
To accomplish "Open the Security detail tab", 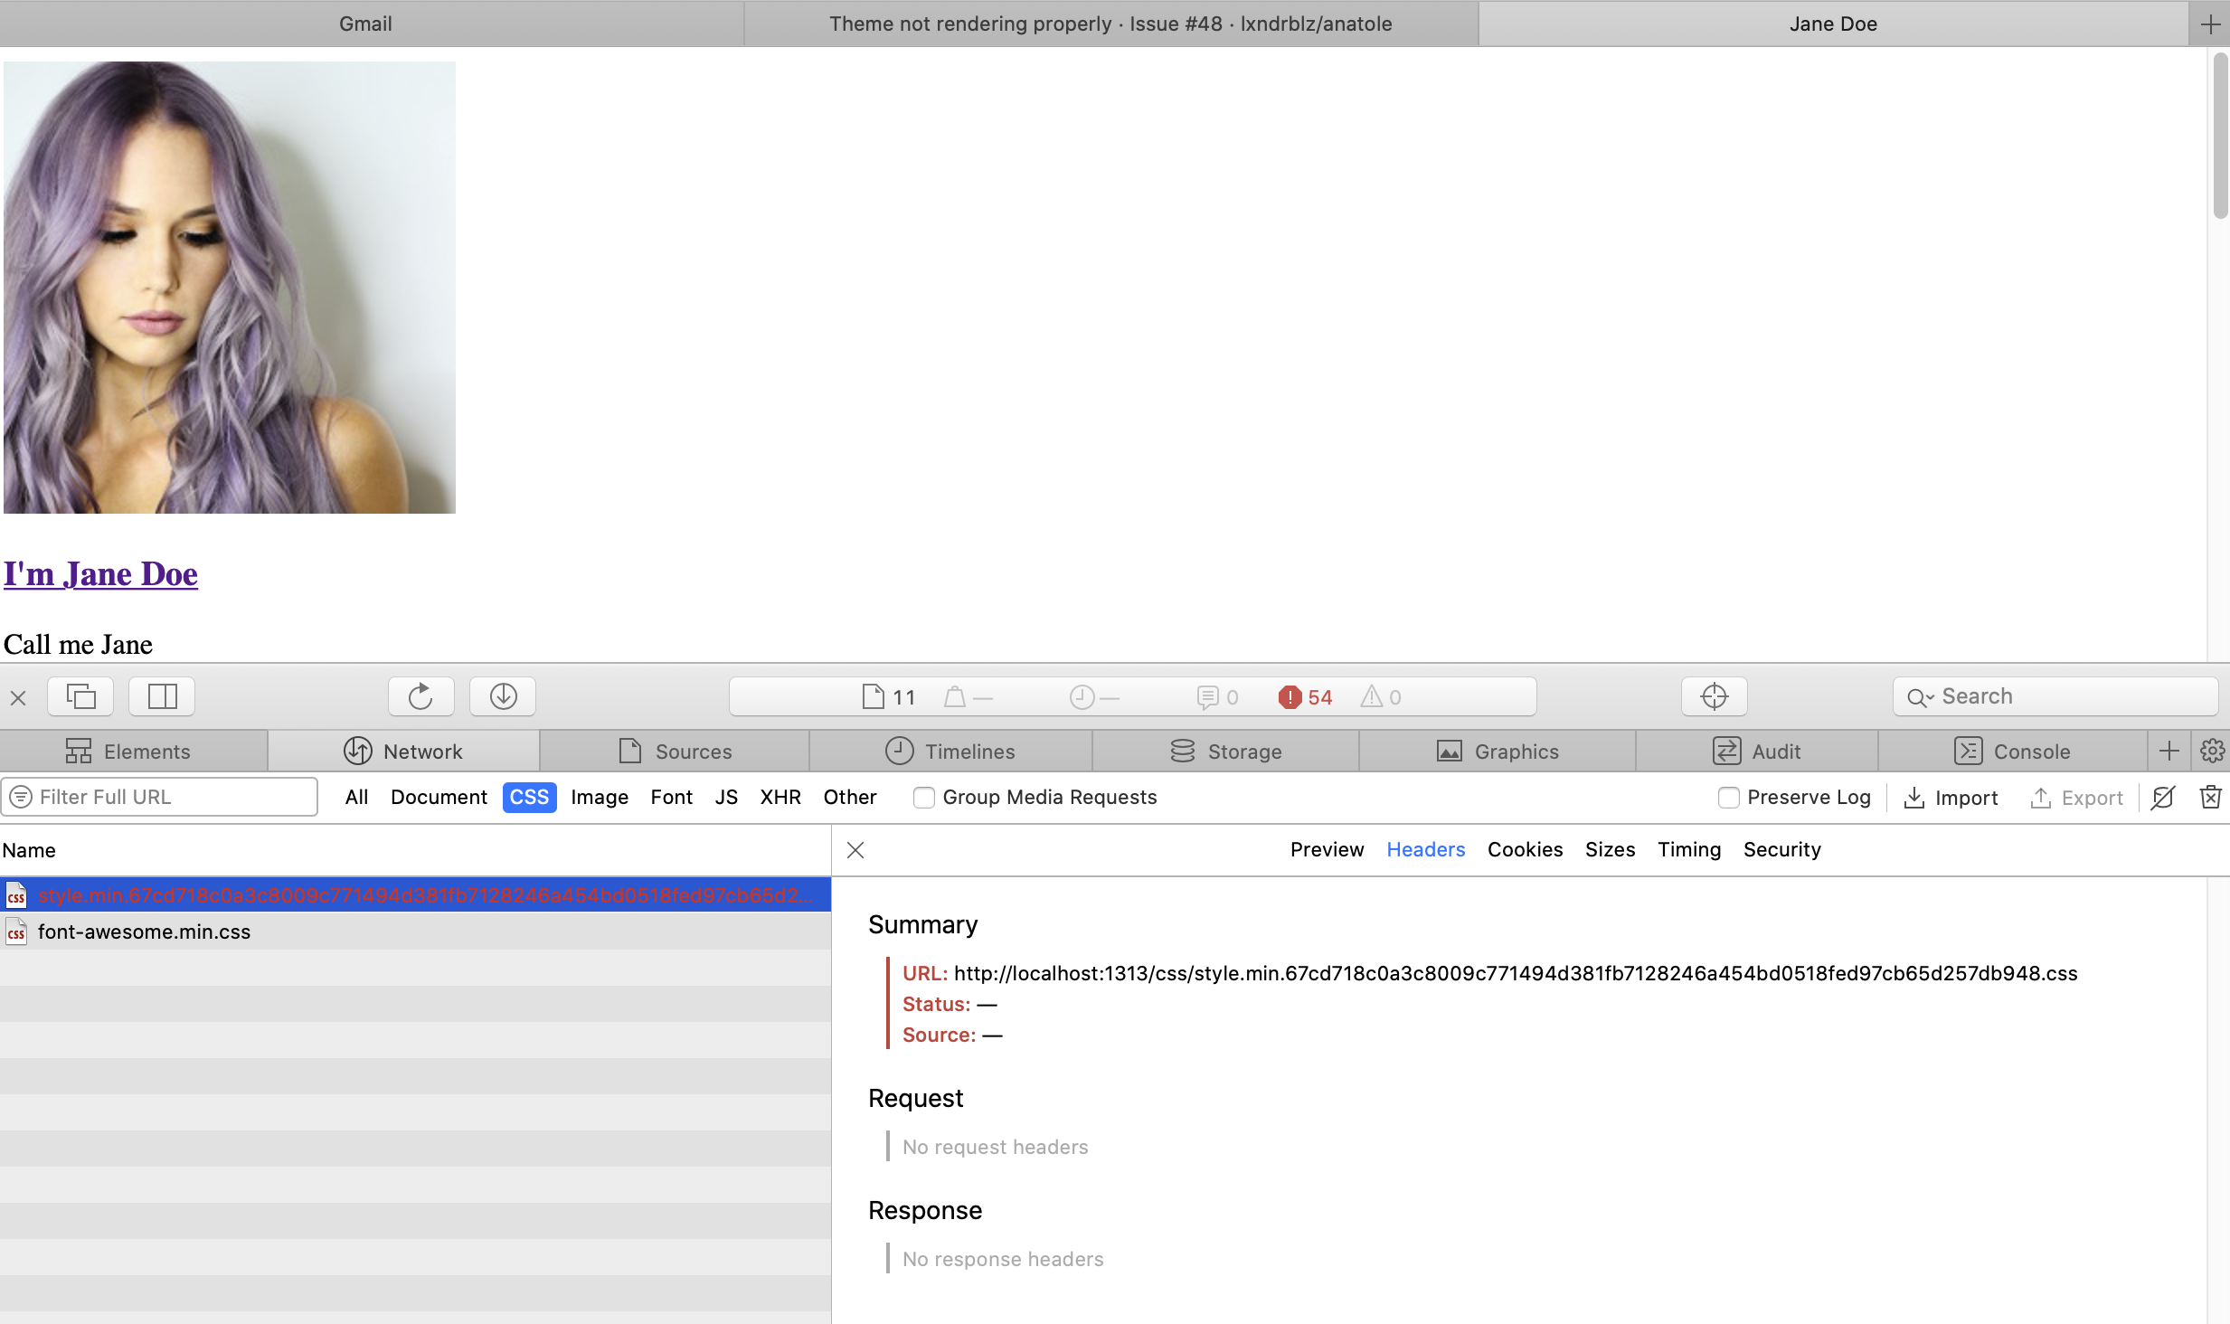I will click(x=1781, y=850).
